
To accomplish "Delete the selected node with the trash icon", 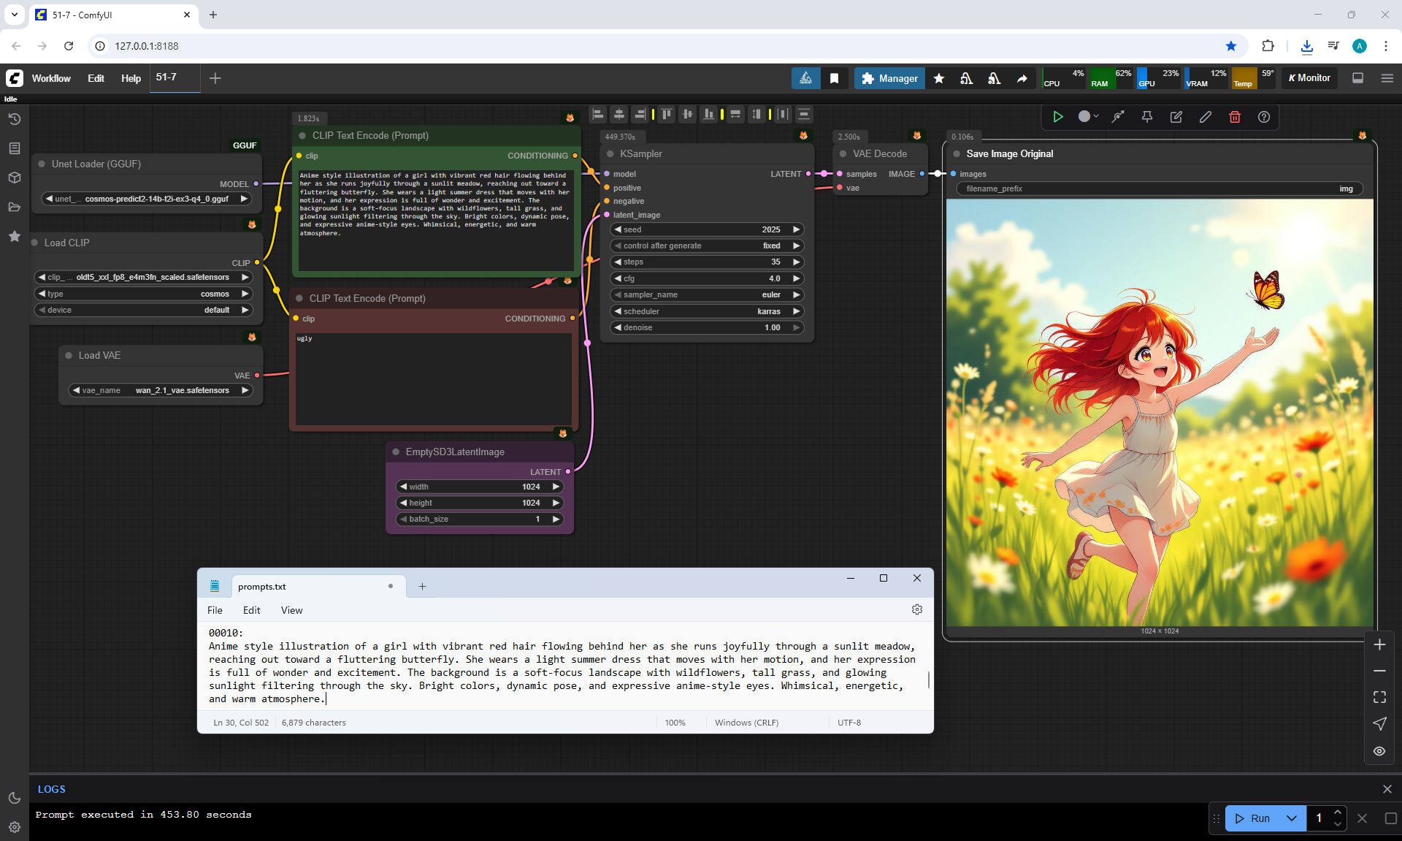I will (1235, 117).
